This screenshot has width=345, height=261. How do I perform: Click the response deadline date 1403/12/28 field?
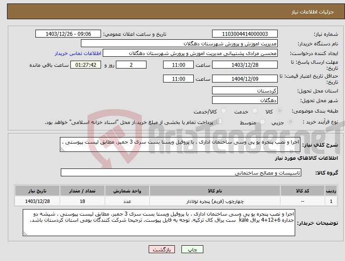[245, 65]
